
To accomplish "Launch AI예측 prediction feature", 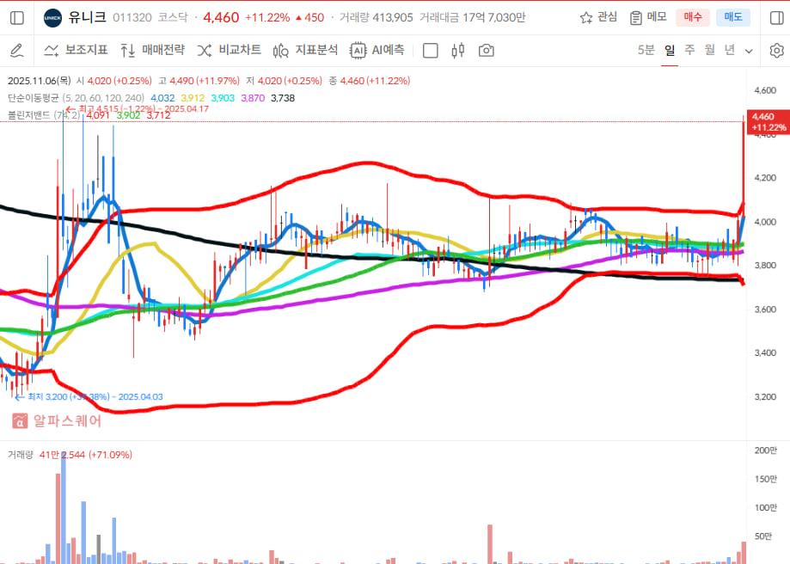I will tap(377, 51).
